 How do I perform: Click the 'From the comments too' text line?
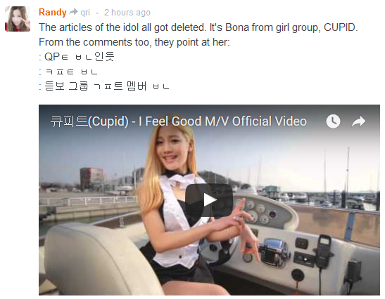pyautogui.click(x=134, y=42)
